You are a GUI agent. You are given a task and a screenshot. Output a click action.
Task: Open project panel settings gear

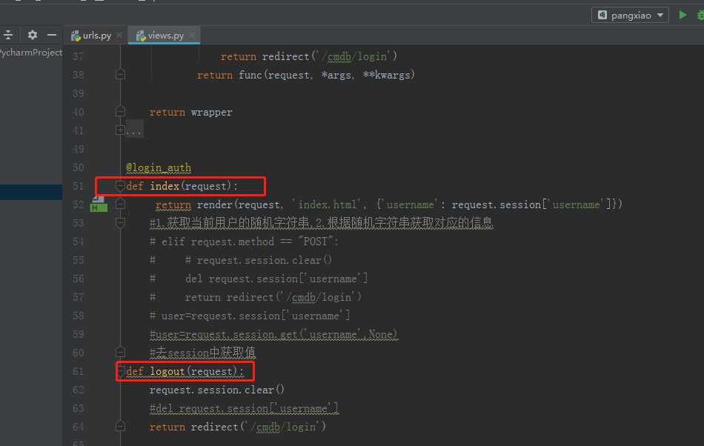point(33,35)
